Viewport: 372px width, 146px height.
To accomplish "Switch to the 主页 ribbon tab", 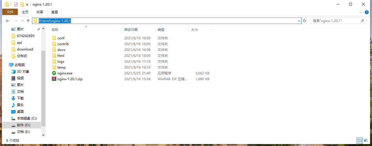I will pyautogui.click(x=25, y=12).
